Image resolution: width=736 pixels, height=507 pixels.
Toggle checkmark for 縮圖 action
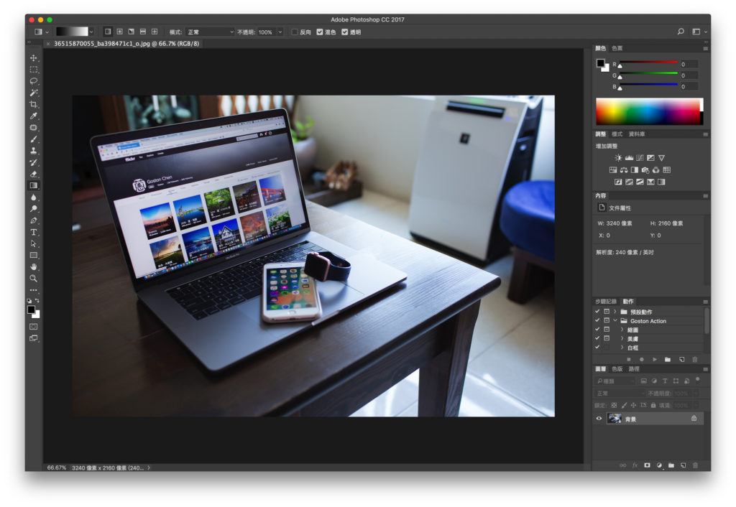click(597, 329)
